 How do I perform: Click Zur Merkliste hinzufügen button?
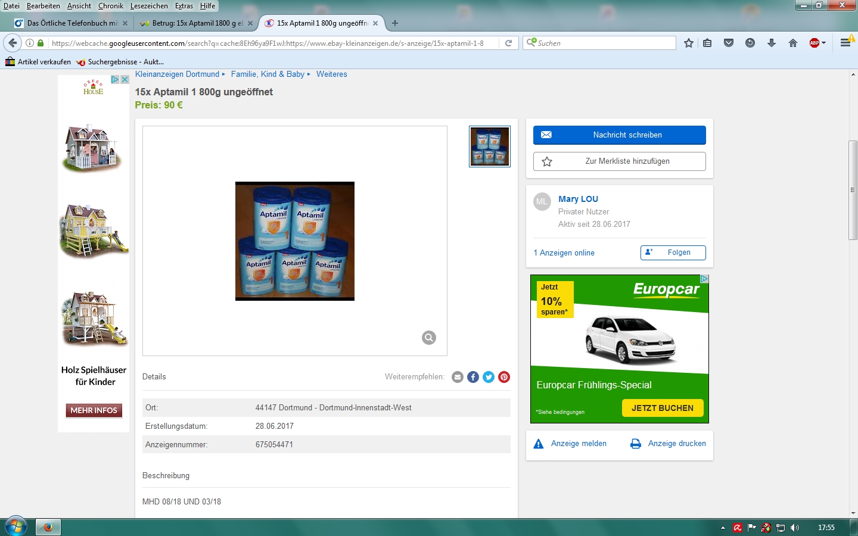[620, 161]
